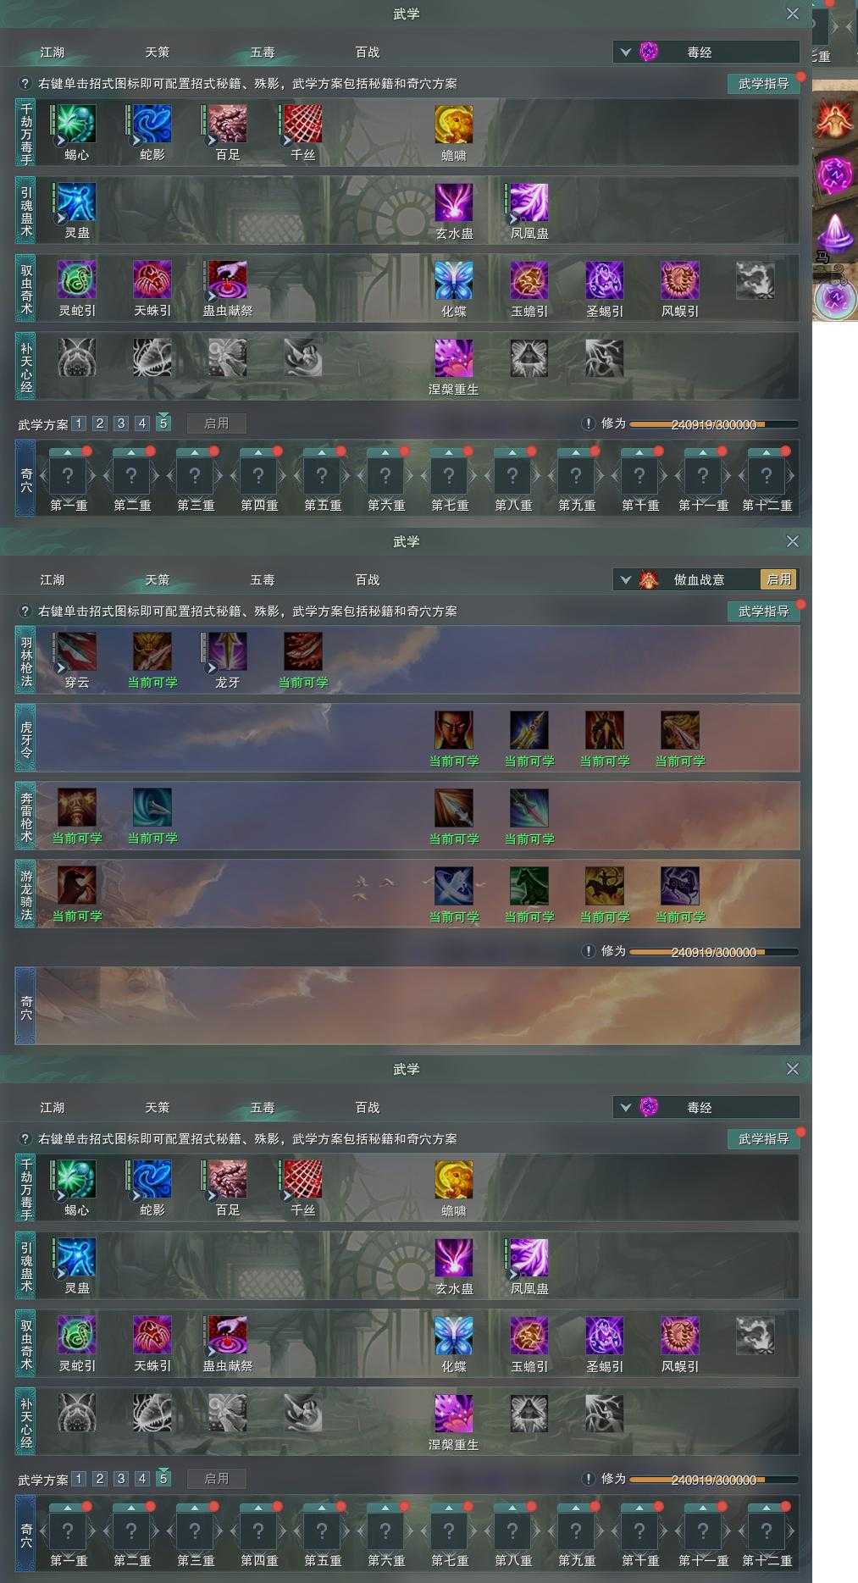Open 武学指导 in the 傲血战意 panel
858x1583 pixels.
tap(763, 612)
